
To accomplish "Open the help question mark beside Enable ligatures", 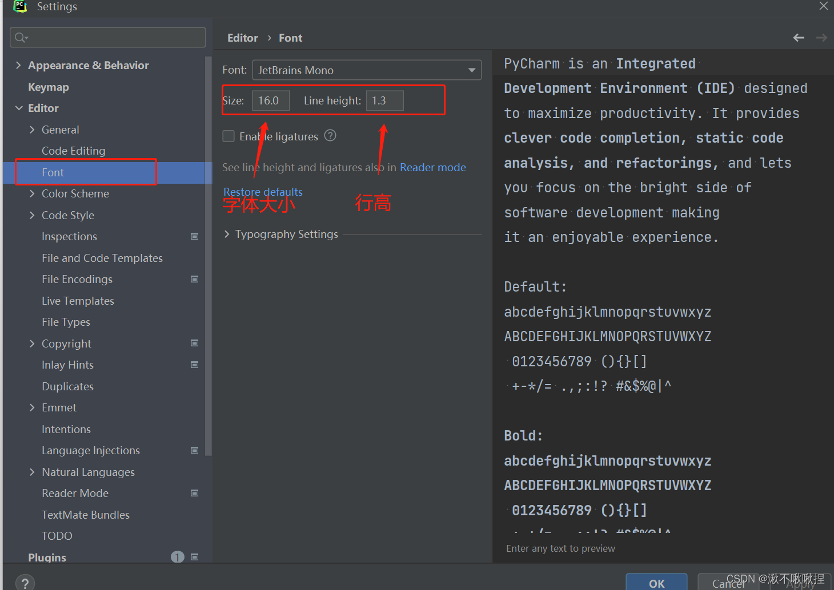I will pyautogui.click(x=330, y=136).
